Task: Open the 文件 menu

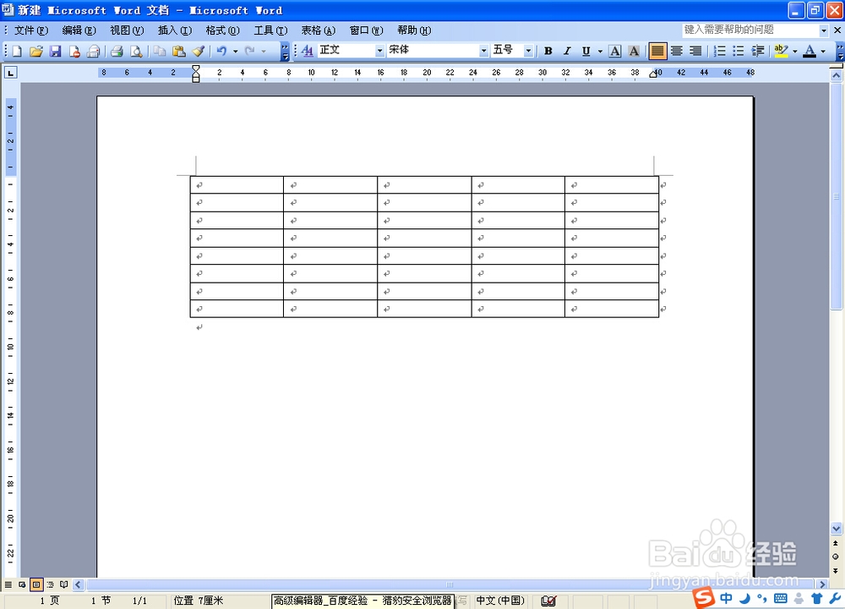Action: [x=31, y=30]
